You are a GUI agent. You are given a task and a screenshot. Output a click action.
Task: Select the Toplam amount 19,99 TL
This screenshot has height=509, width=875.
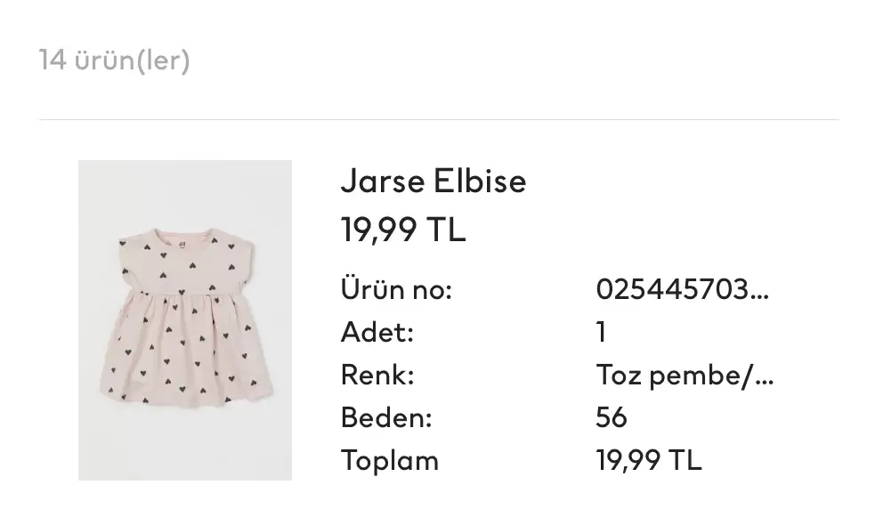tap(648, 460)
